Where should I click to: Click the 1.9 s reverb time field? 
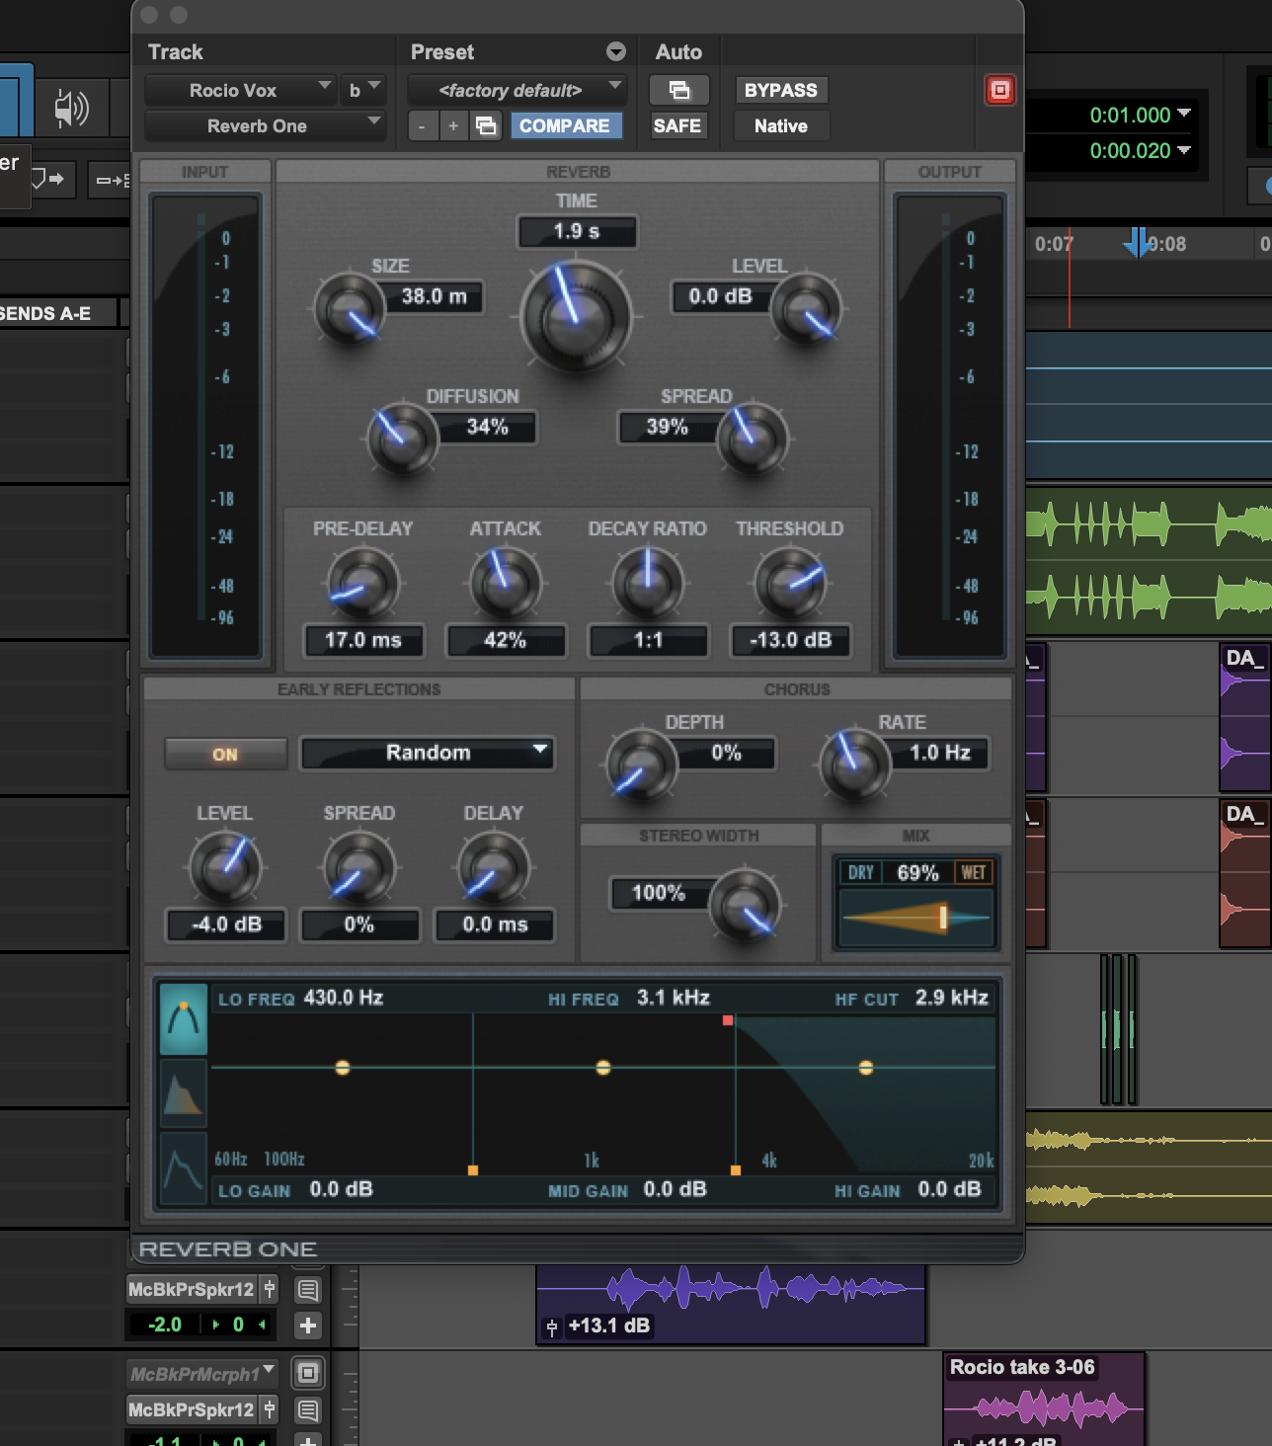pos(577,231)
